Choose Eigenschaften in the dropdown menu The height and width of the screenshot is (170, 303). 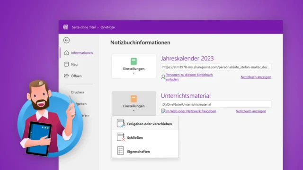pos(145,152)
